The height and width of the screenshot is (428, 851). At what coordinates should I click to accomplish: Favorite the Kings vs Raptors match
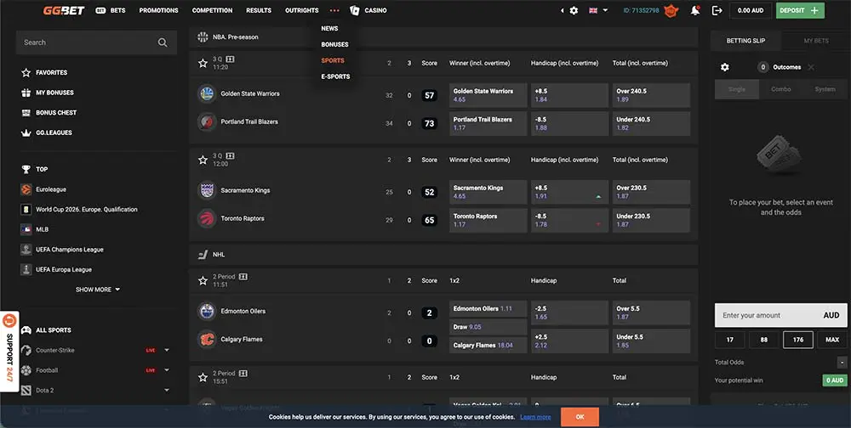203,160
